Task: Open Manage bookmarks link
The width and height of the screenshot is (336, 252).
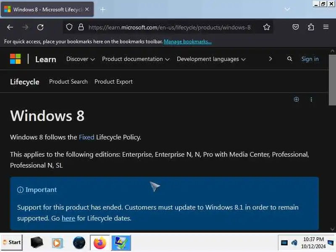Action: pos(187,42)
